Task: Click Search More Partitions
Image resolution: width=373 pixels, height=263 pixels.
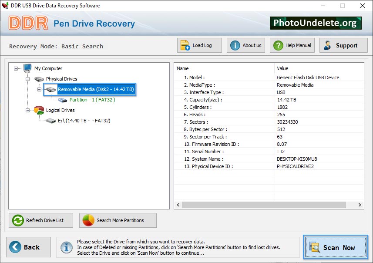Action: tap(118, 220)
